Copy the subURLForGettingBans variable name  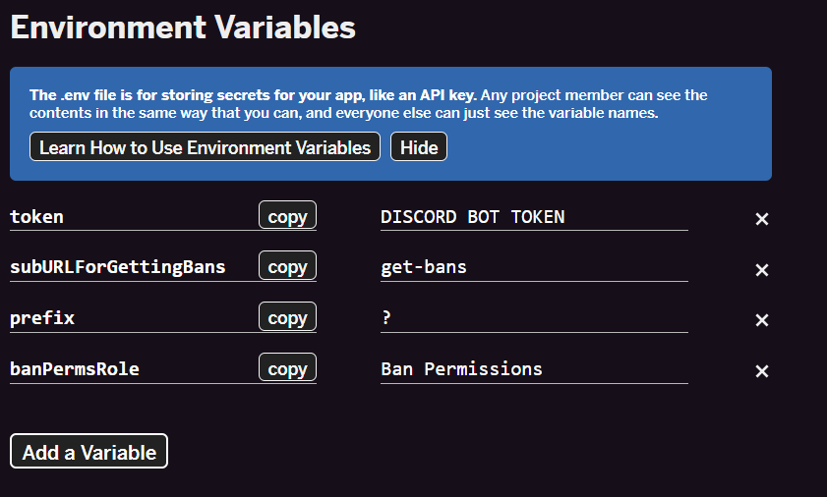click(287, 266)
